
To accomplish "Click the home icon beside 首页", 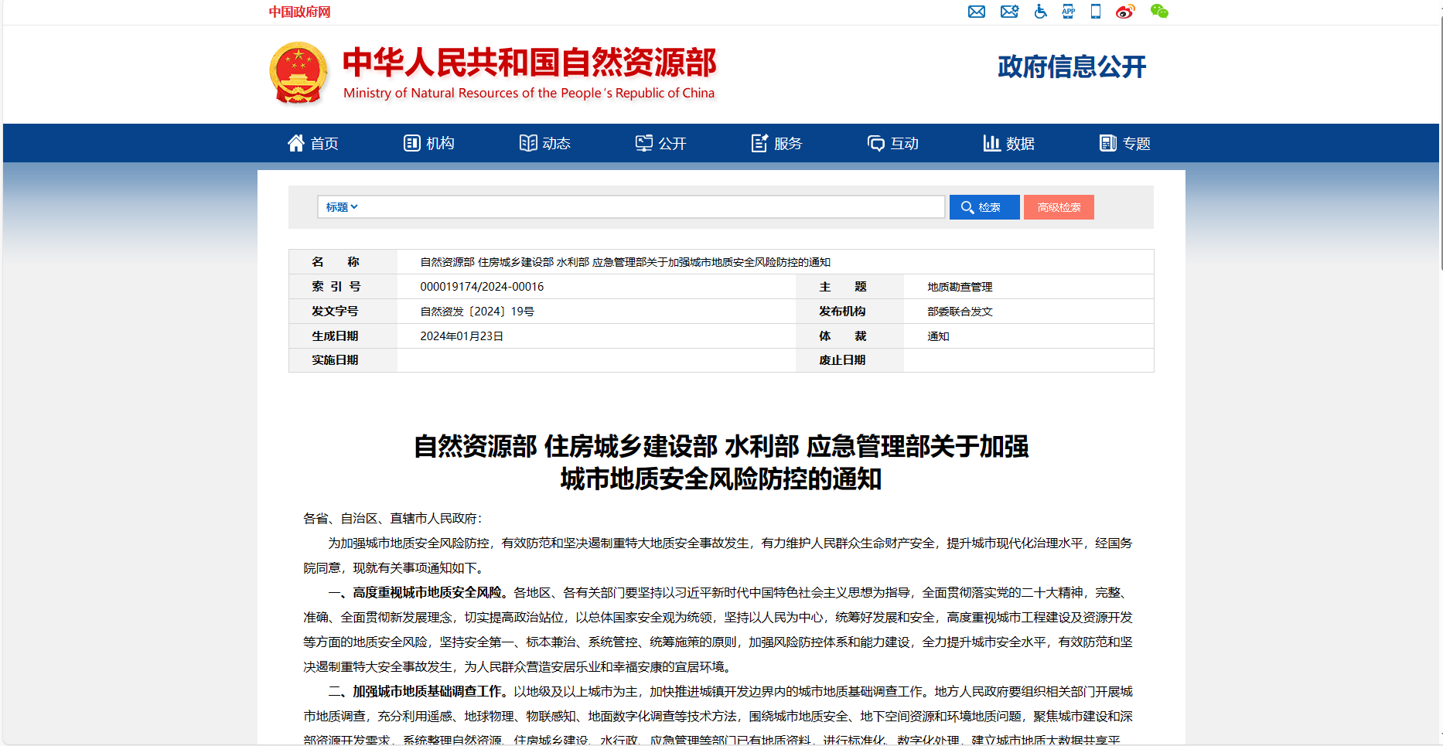I will [295, 142].
